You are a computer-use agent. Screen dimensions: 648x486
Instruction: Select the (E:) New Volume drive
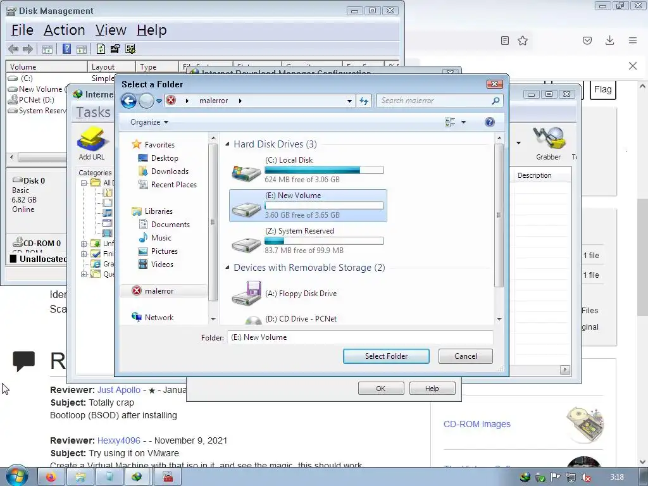(x=308, y=206)
